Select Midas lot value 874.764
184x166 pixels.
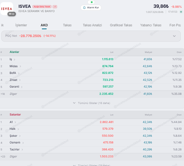pyautogui.click(x=108, y=66)
